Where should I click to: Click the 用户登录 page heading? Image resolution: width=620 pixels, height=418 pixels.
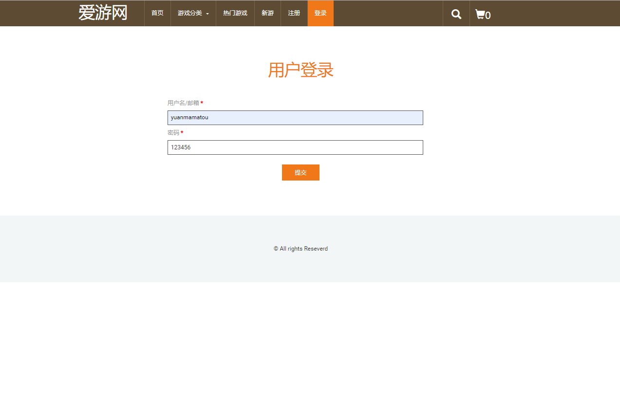301,70
